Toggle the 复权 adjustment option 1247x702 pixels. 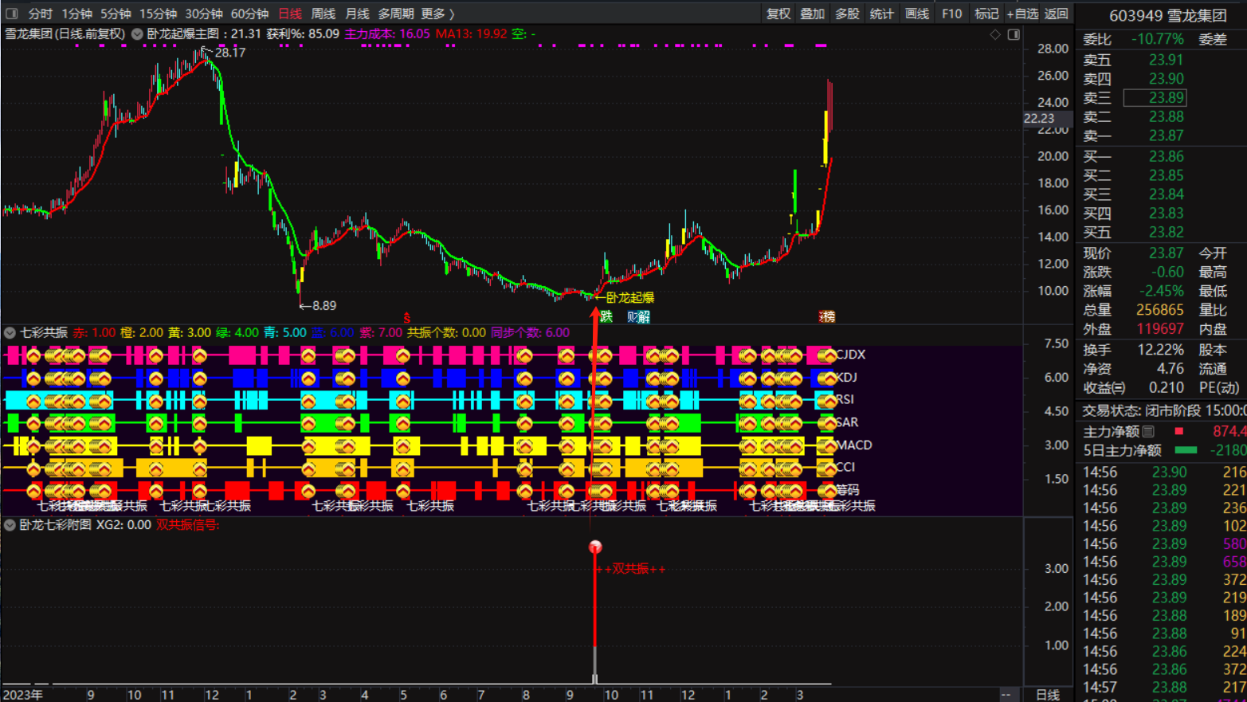click(778, 14)
